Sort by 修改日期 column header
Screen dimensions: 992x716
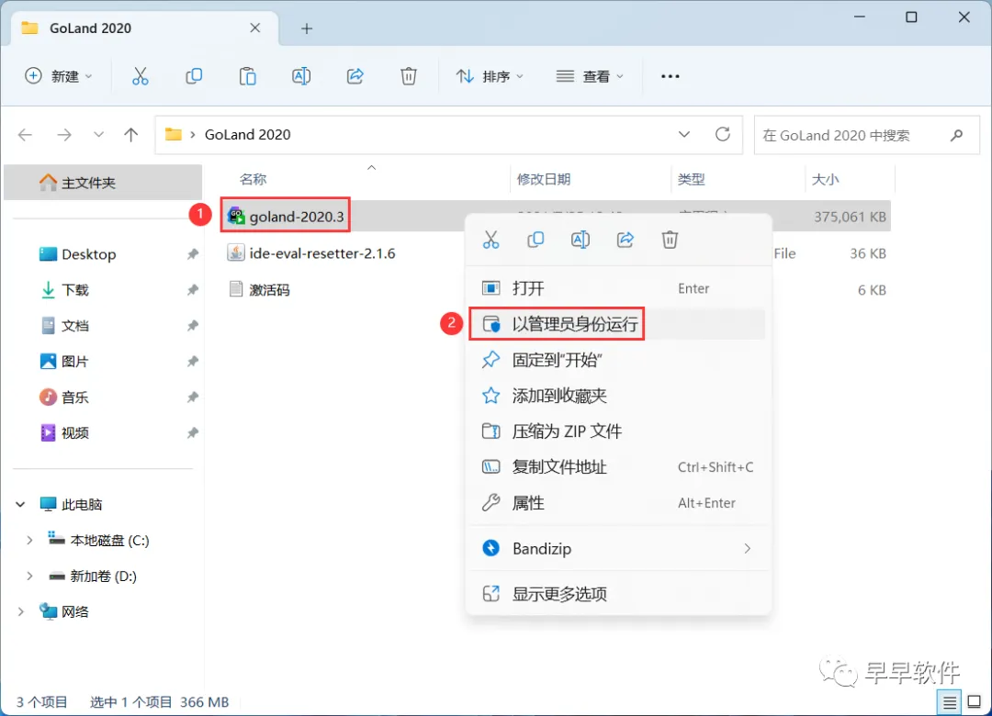[x=544, y=180]
